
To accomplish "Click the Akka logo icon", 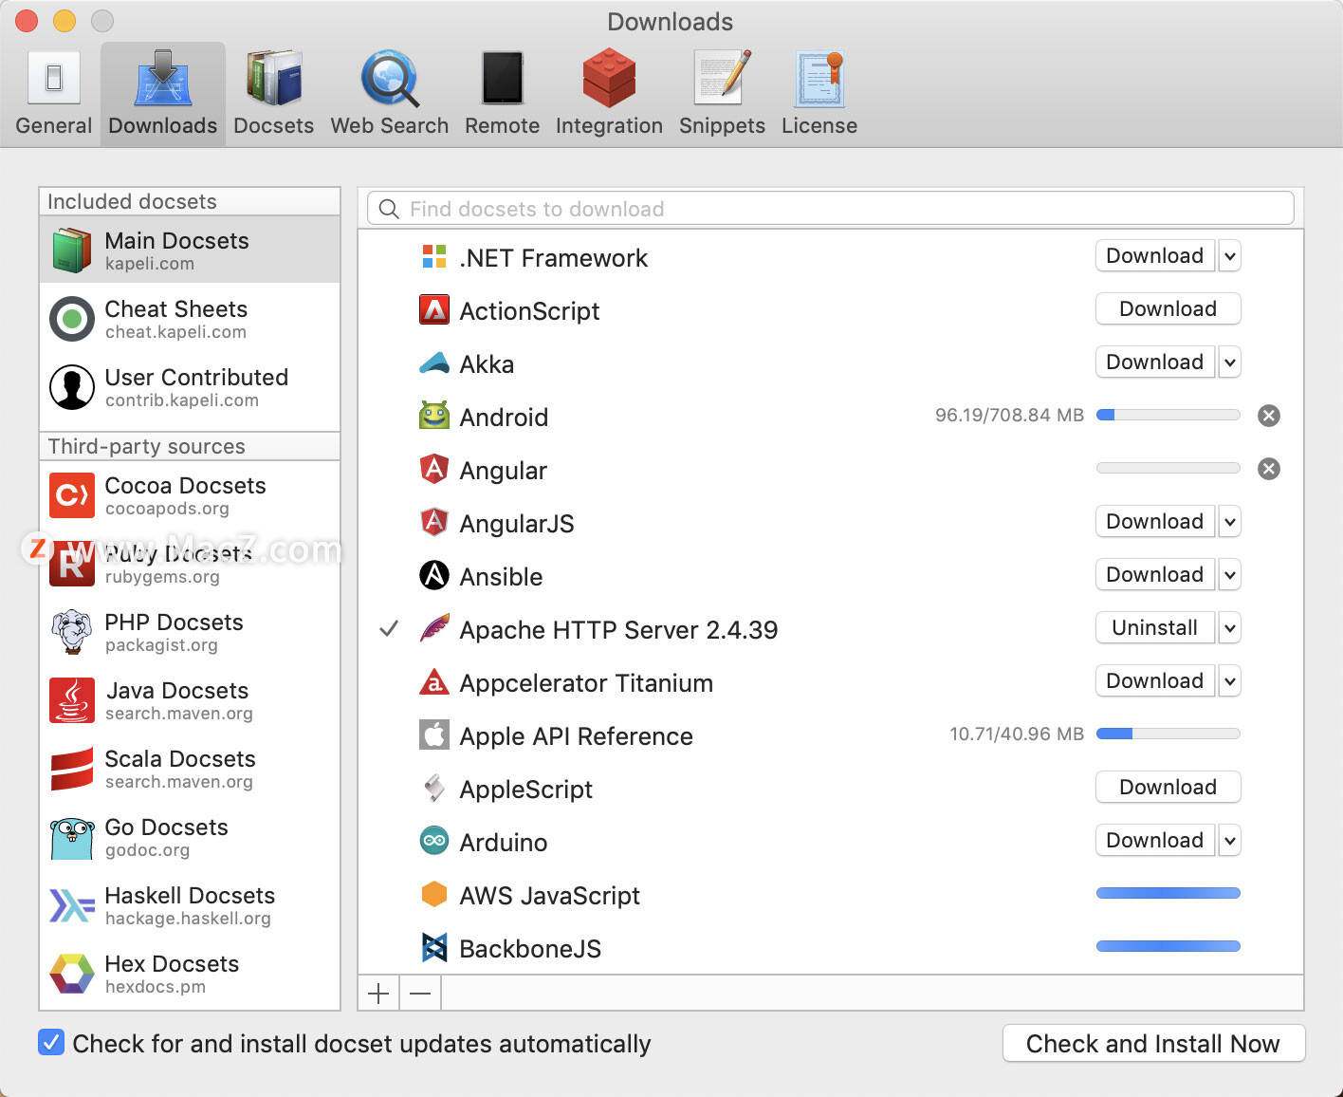I will (x=434, y=363).
